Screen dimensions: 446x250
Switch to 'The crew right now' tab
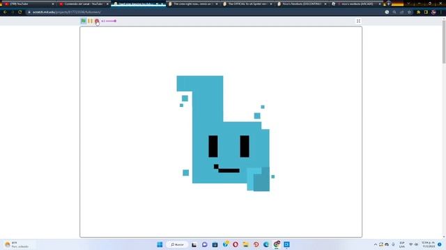point(193,4)
